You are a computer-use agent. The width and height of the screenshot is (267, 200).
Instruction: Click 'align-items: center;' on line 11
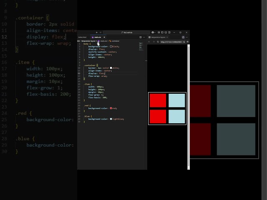point(100,71)
